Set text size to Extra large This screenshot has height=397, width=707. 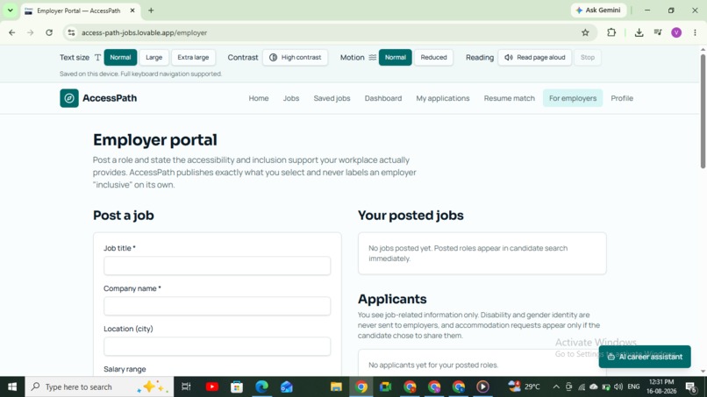tap(193, 57)
